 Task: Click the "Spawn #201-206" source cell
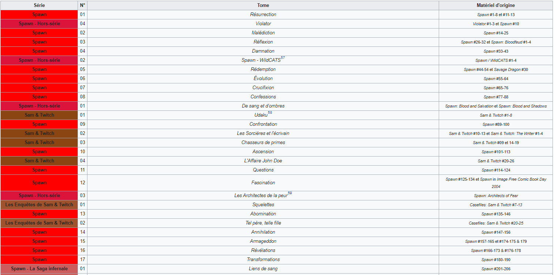[496, 269]
